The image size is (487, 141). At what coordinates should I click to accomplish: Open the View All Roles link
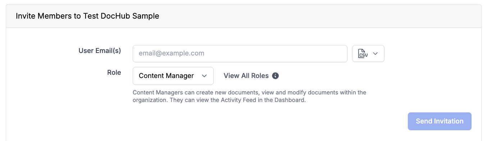pyautogui.click(x=246, y=76)
